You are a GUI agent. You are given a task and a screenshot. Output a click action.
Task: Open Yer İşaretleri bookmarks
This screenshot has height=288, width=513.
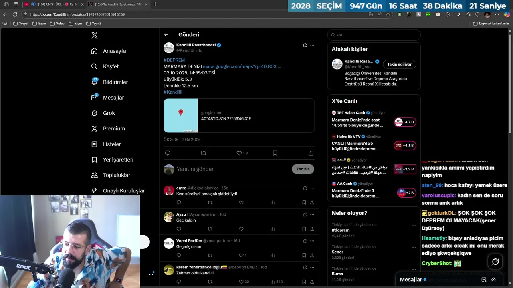point(112,160)
